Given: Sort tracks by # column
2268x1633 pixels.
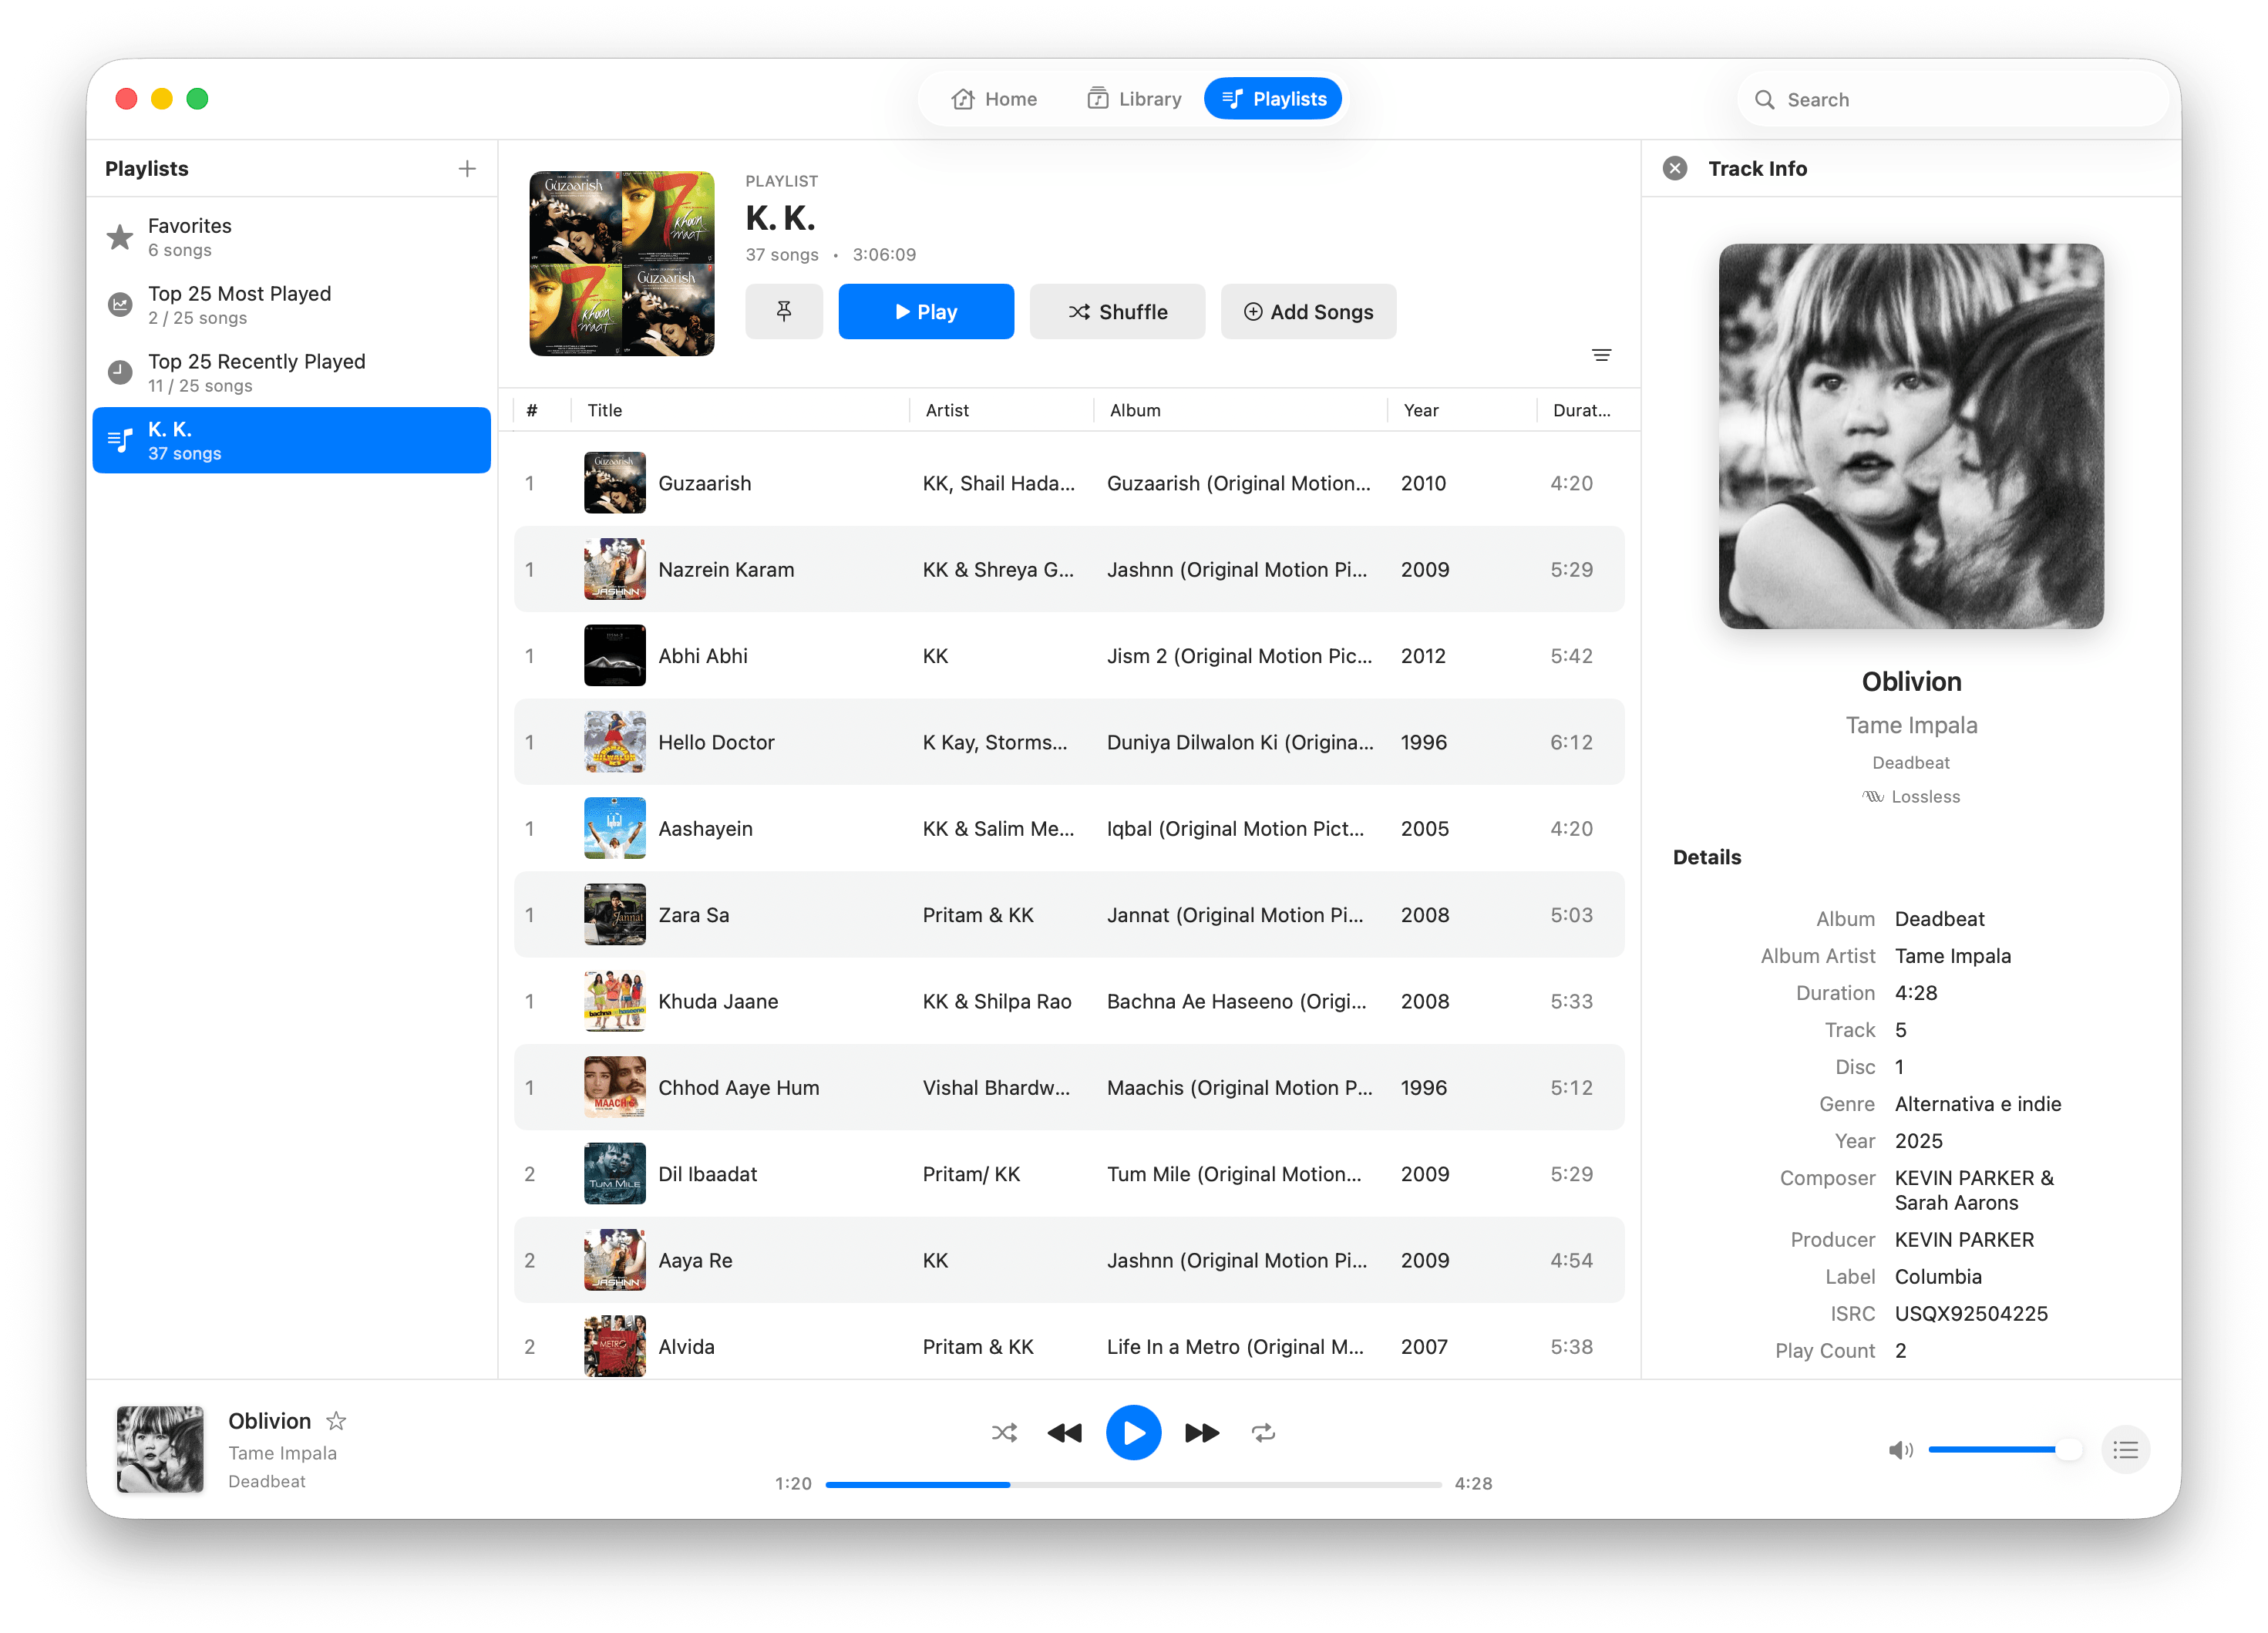Looking at the screenshot, I should [x=533, y=410].
